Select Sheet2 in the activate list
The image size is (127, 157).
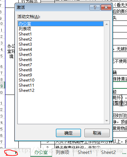[61, 39]
